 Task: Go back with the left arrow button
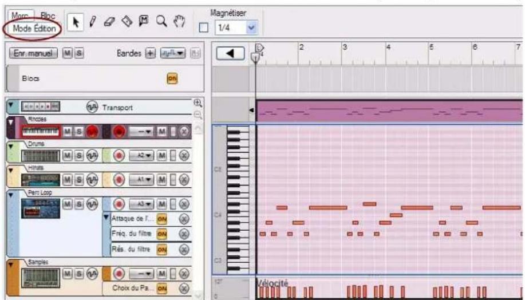pos(230,53)
